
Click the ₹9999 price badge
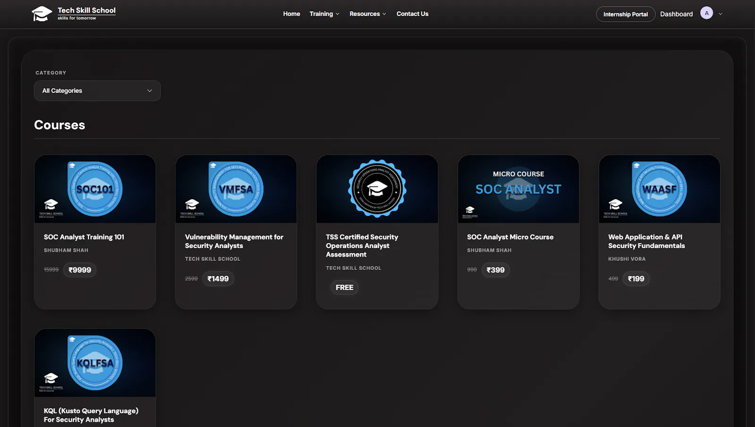80,270
